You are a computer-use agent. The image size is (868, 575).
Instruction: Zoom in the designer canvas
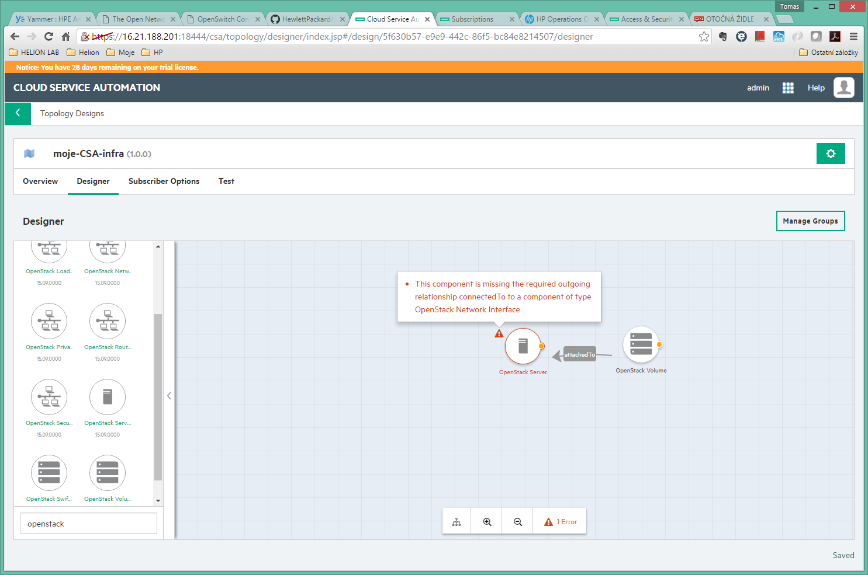point(487,522)
